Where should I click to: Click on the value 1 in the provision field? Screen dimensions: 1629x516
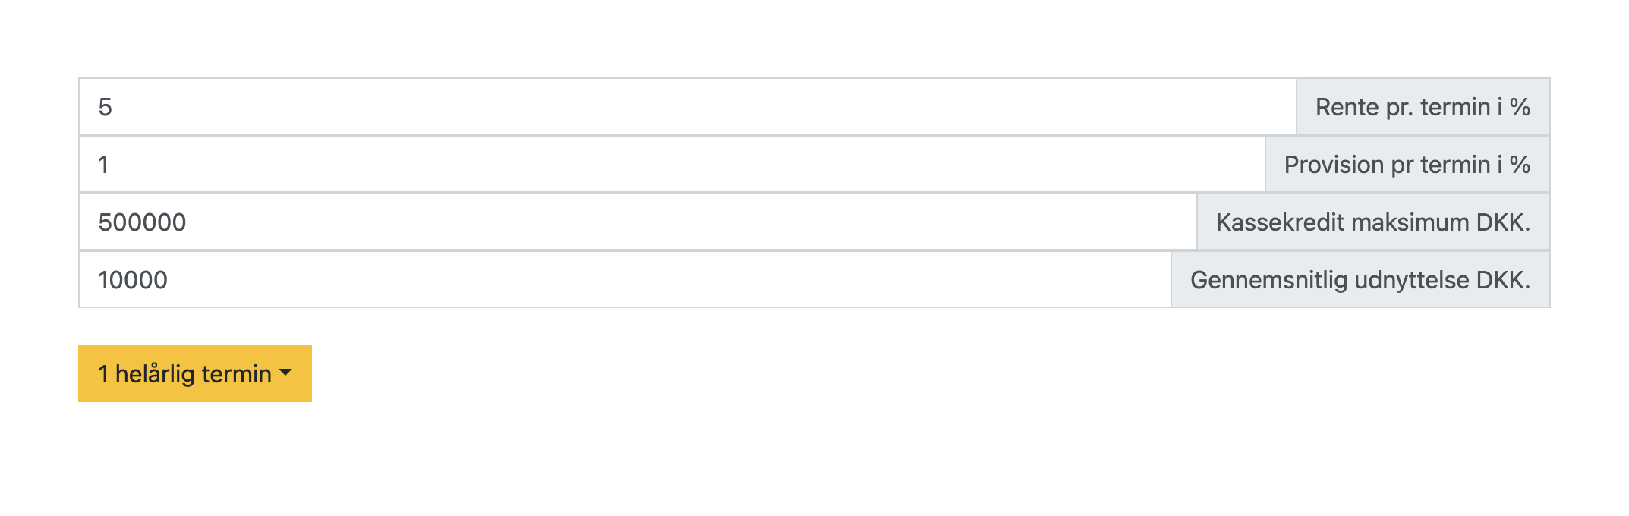104,165
